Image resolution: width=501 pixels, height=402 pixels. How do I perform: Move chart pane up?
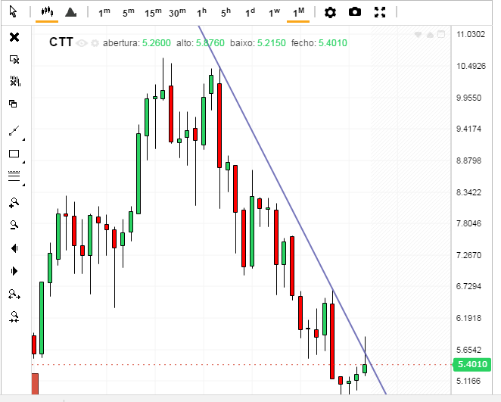click(430, 35)
